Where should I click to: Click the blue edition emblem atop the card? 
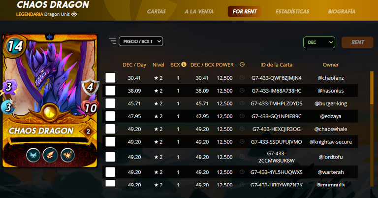point(49,37)
